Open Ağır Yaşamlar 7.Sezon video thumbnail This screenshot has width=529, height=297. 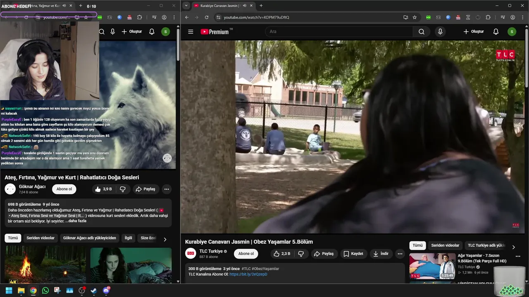432,266
